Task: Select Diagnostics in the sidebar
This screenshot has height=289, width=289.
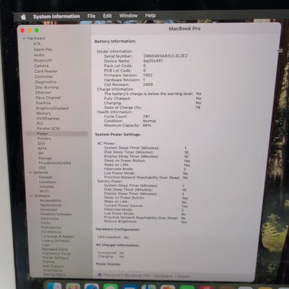Action: (46, 82)
